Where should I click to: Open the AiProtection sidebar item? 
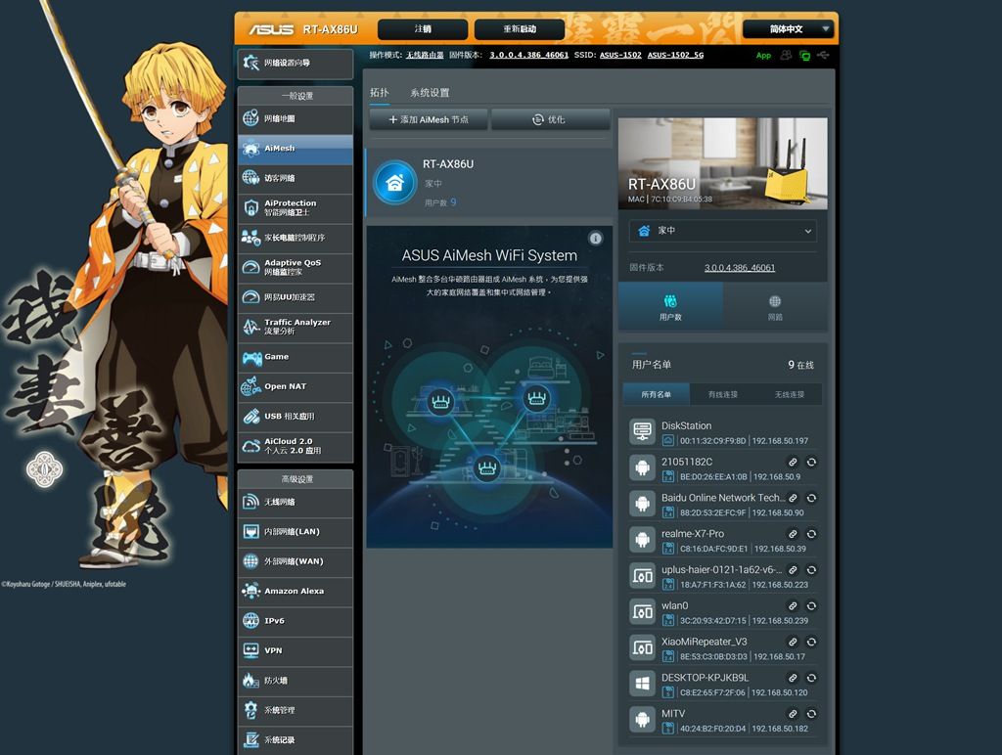click(x=295, y=208)
